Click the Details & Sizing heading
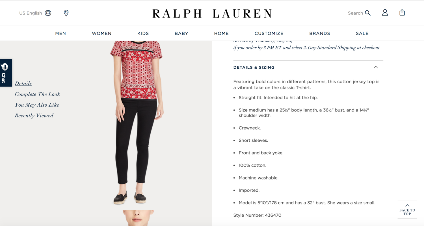424x226 pixels. (x=254, y=67)
